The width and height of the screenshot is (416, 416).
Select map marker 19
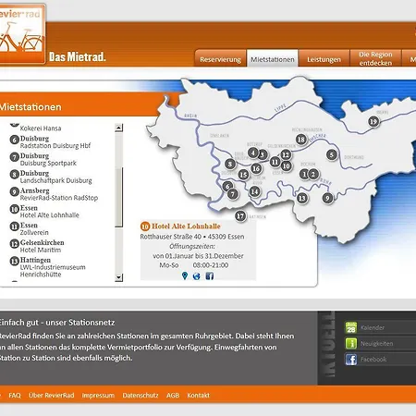(x=373, y=121)
